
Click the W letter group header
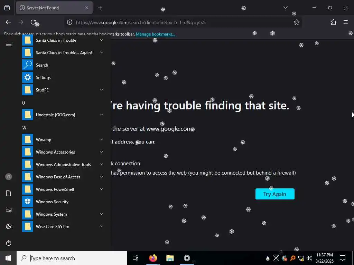pos(25,128)
